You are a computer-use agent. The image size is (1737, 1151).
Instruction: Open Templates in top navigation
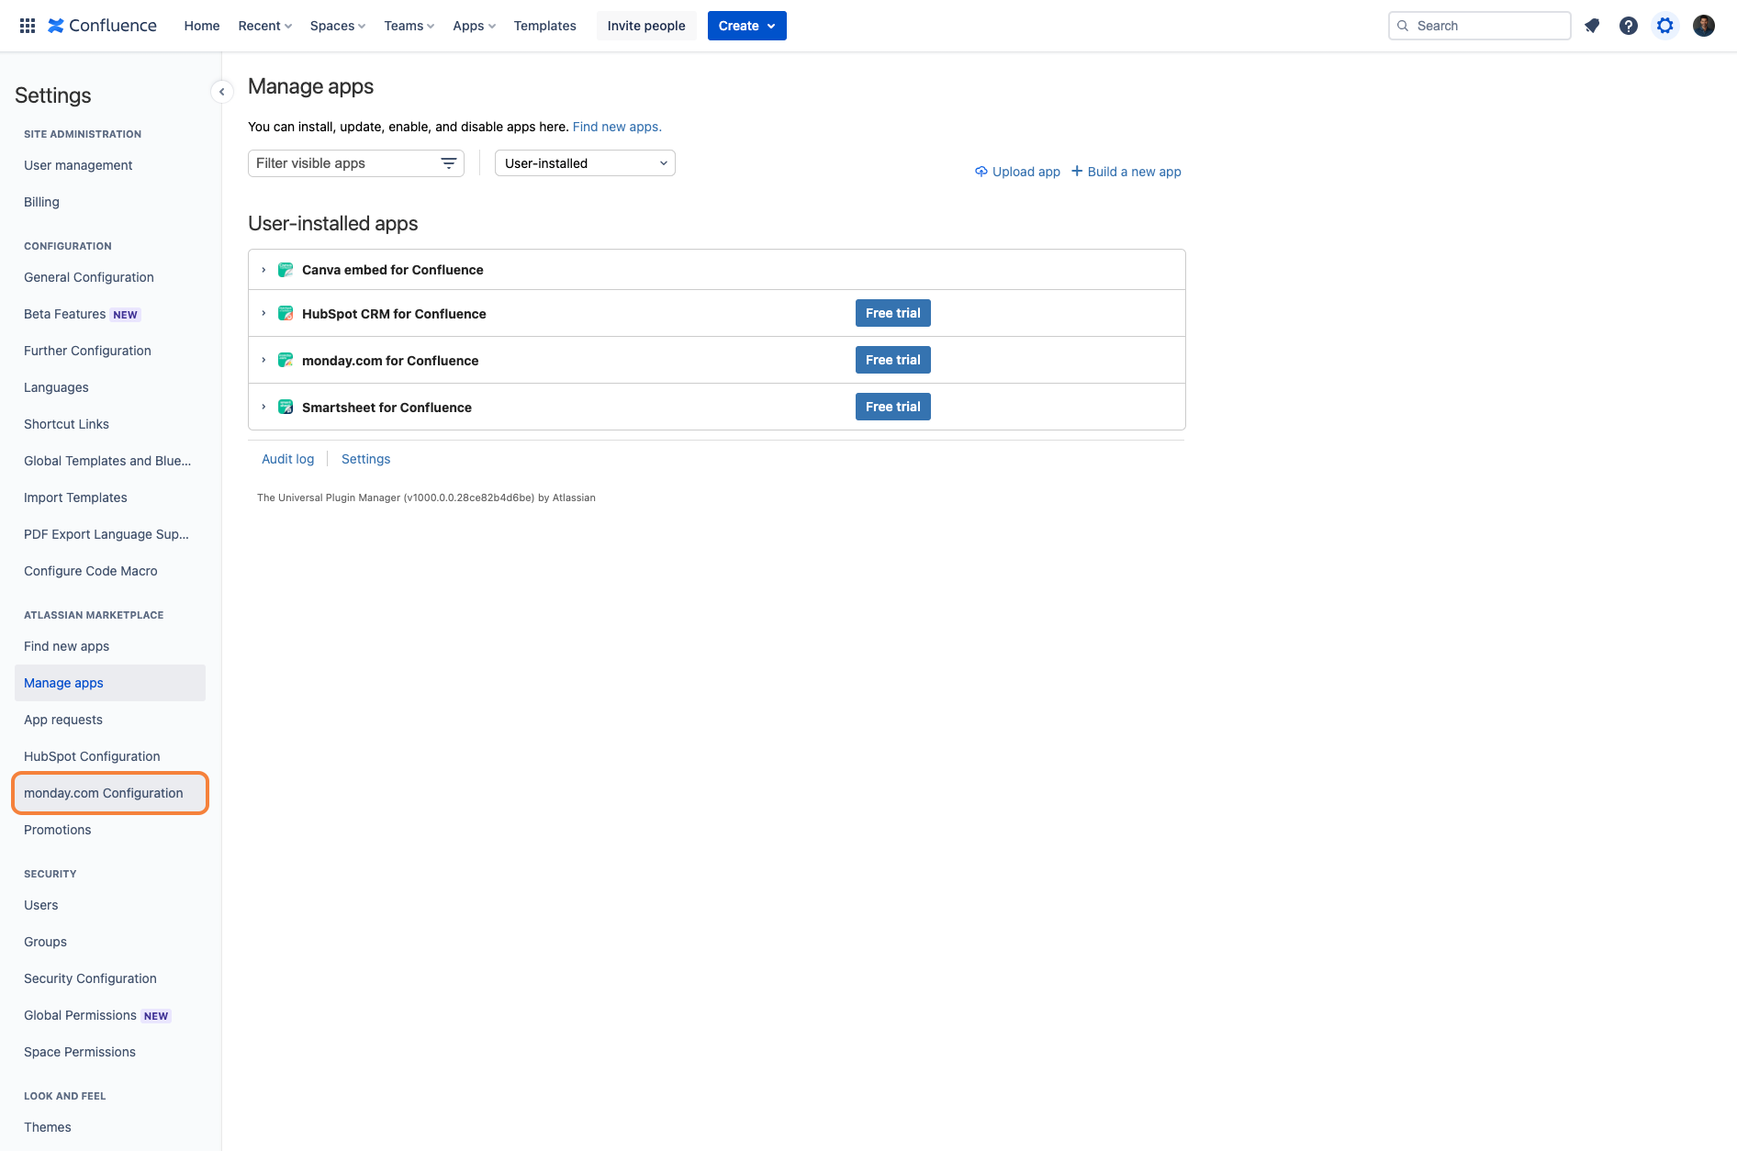click(545, 26)
